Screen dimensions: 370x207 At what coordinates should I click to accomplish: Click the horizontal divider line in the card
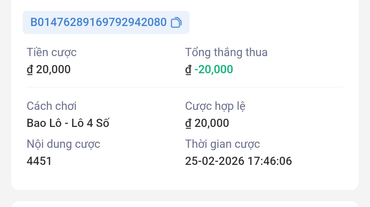pos(185,87)
